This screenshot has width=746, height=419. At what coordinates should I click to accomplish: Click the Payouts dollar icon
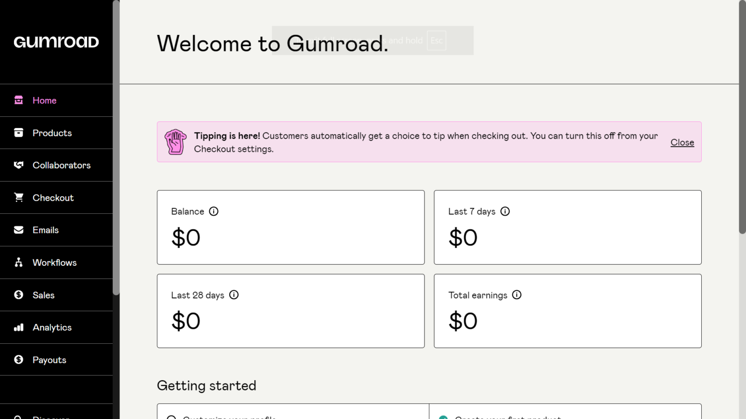point(19,360)
